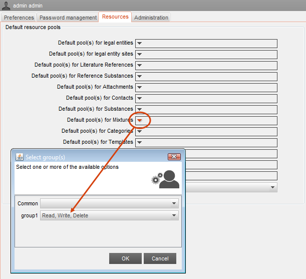Click the Java icon in Select group(s) dialog
306x279 pixels.
point(20,157)
